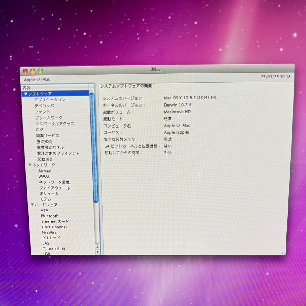
Task: Select デベロッパ in the sidebar
Action: (44, 106)
